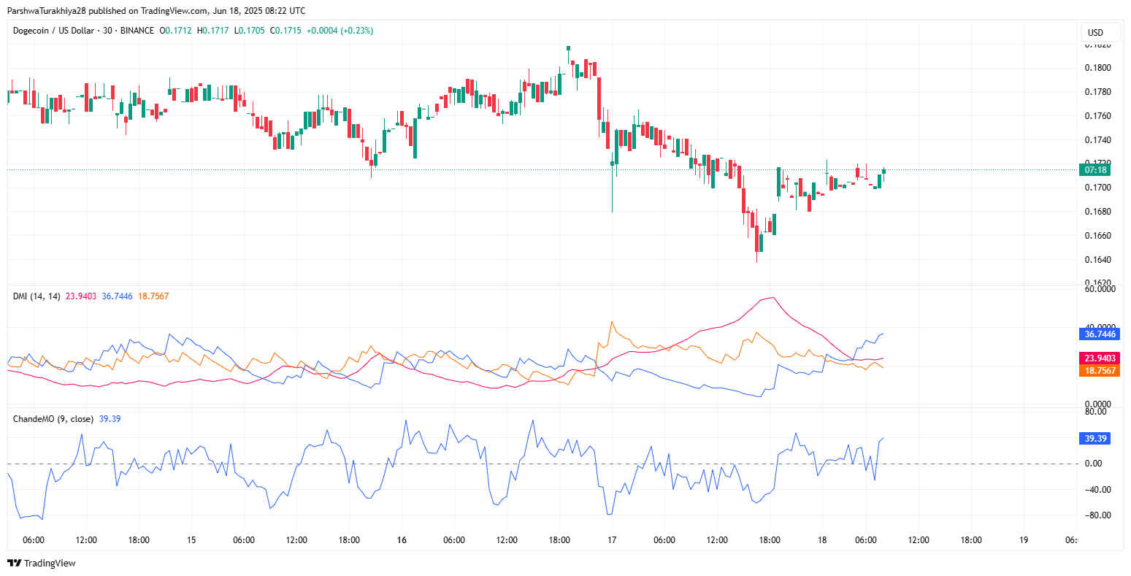This screenshot has width=1131, height=576.
Task: Click the red 23.9403 ADX value label
Action: pyautogui.click(x=1100, y=358)
